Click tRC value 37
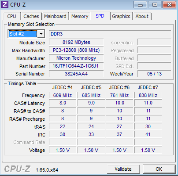178x176 pixels. 119,134
